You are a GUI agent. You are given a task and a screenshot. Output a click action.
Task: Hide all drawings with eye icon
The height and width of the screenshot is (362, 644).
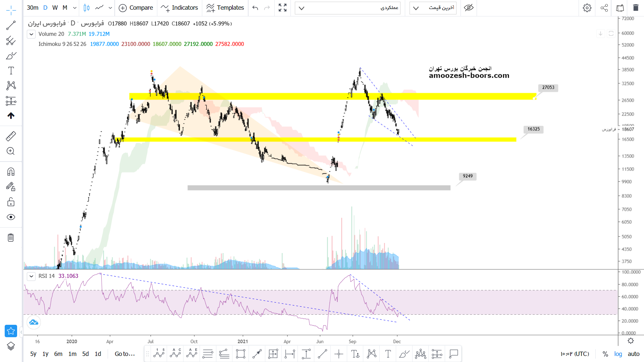tap(11, 217)
